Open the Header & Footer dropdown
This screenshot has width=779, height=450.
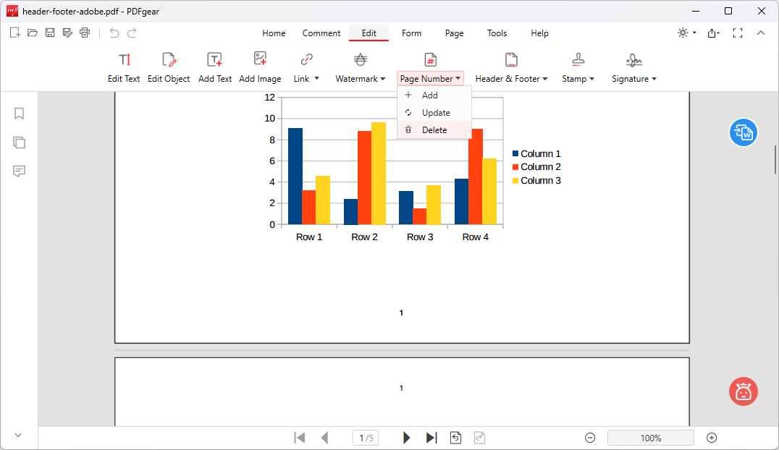pyautogui.click(x=511, y=78)
